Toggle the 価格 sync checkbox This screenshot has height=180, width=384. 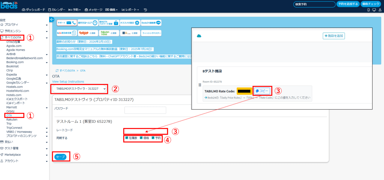(141, 138)
